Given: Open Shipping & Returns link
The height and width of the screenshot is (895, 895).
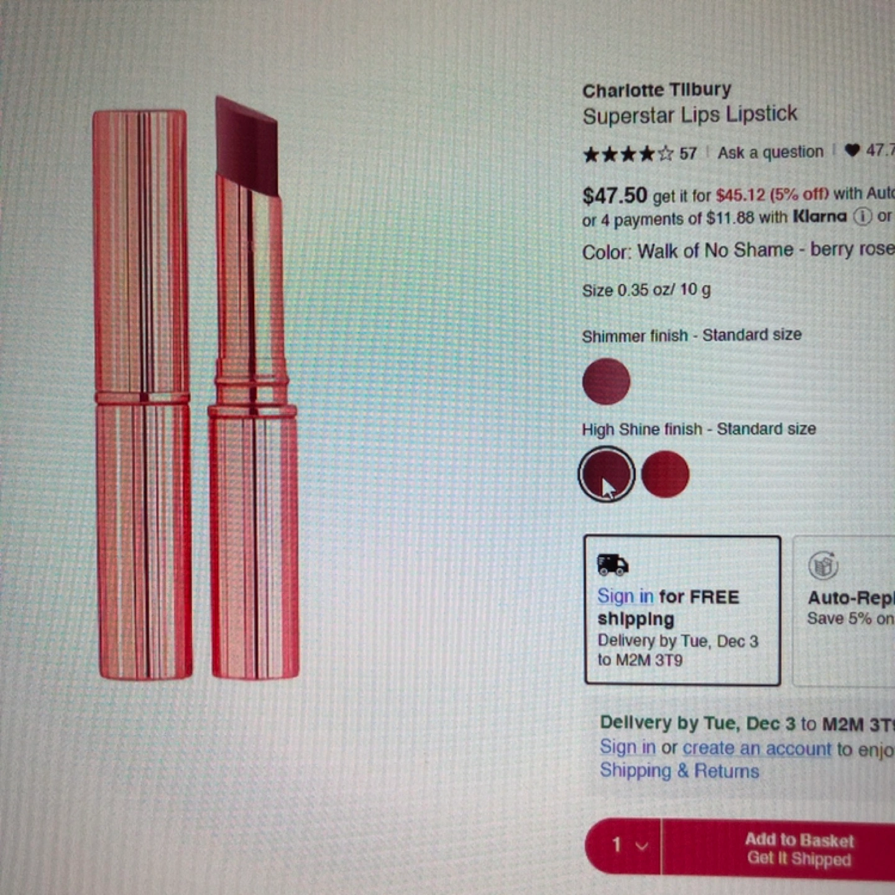Looking at the screenshot, I should pos(679,771).
